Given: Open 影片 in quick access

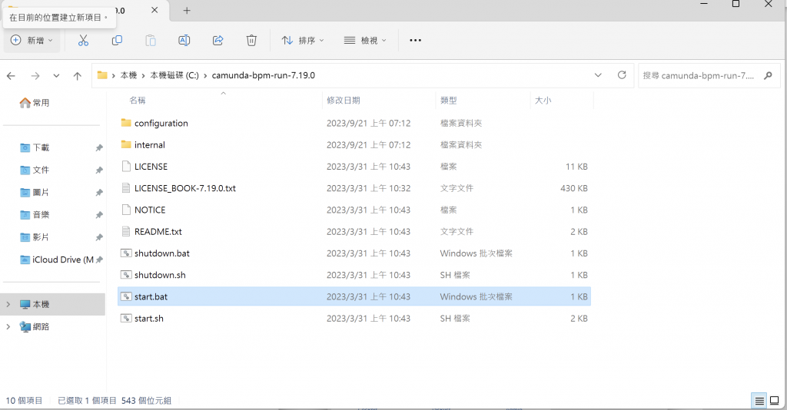Looking at the screenshot, I should tap(35, 237).
